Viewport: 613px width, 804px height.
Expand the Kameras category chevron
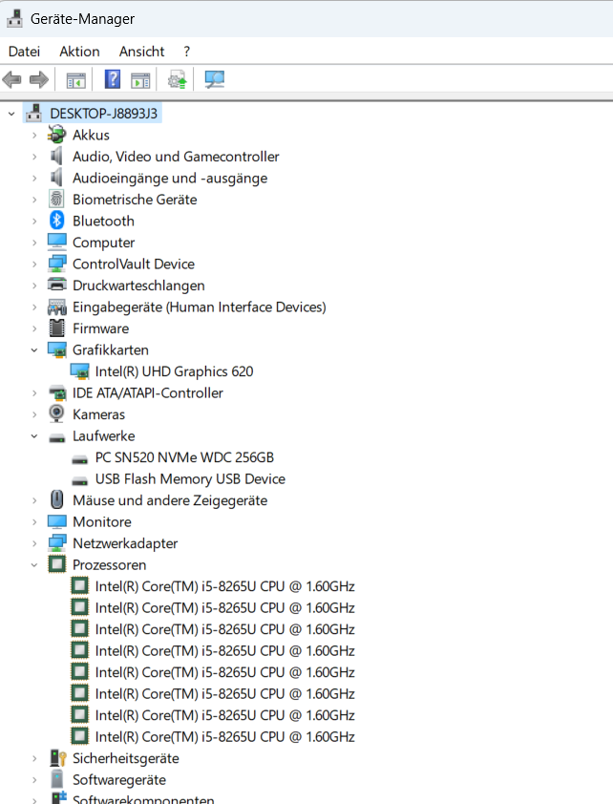(34, 414)
